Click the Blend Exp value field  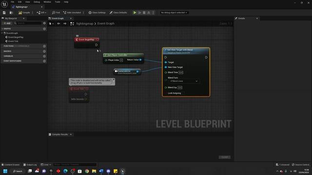(x=180, y=87)
